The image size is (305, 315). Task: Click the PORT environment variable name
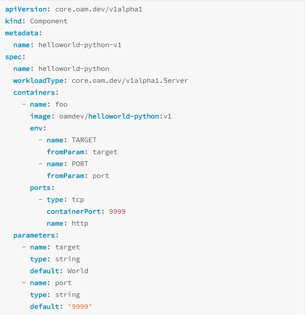coord(80,164)
